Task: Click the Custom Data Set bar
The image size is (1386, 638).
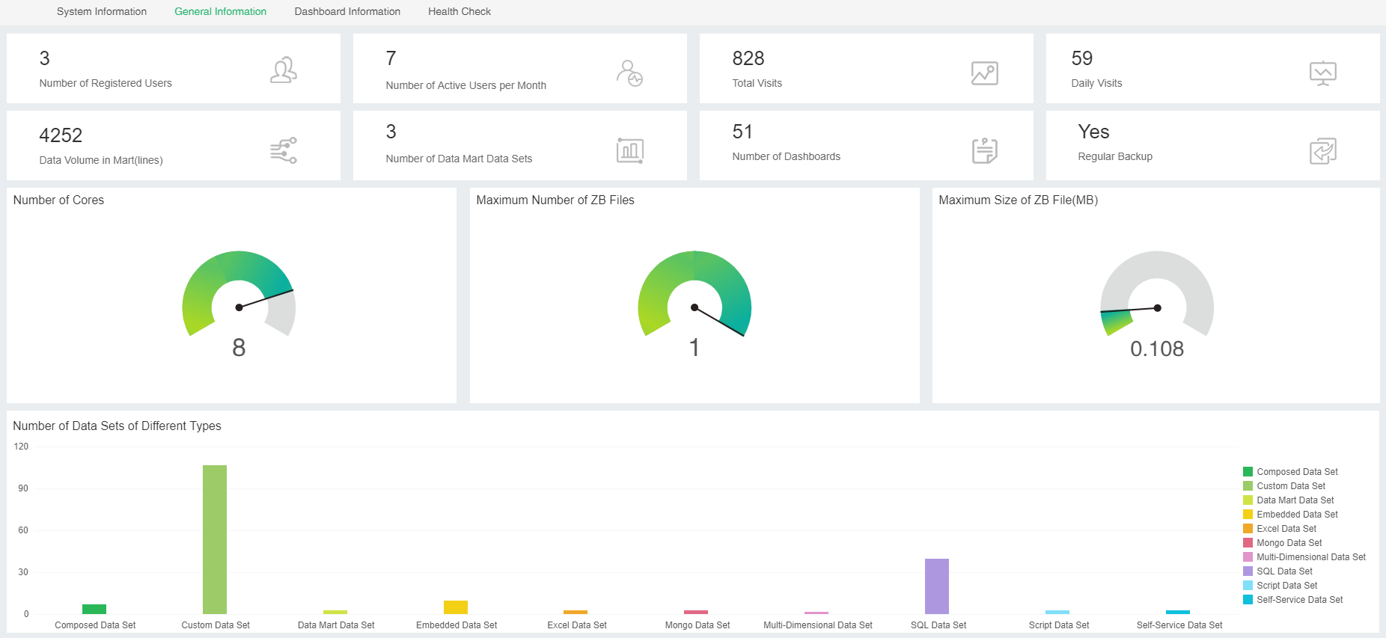Action: [215, 539]
